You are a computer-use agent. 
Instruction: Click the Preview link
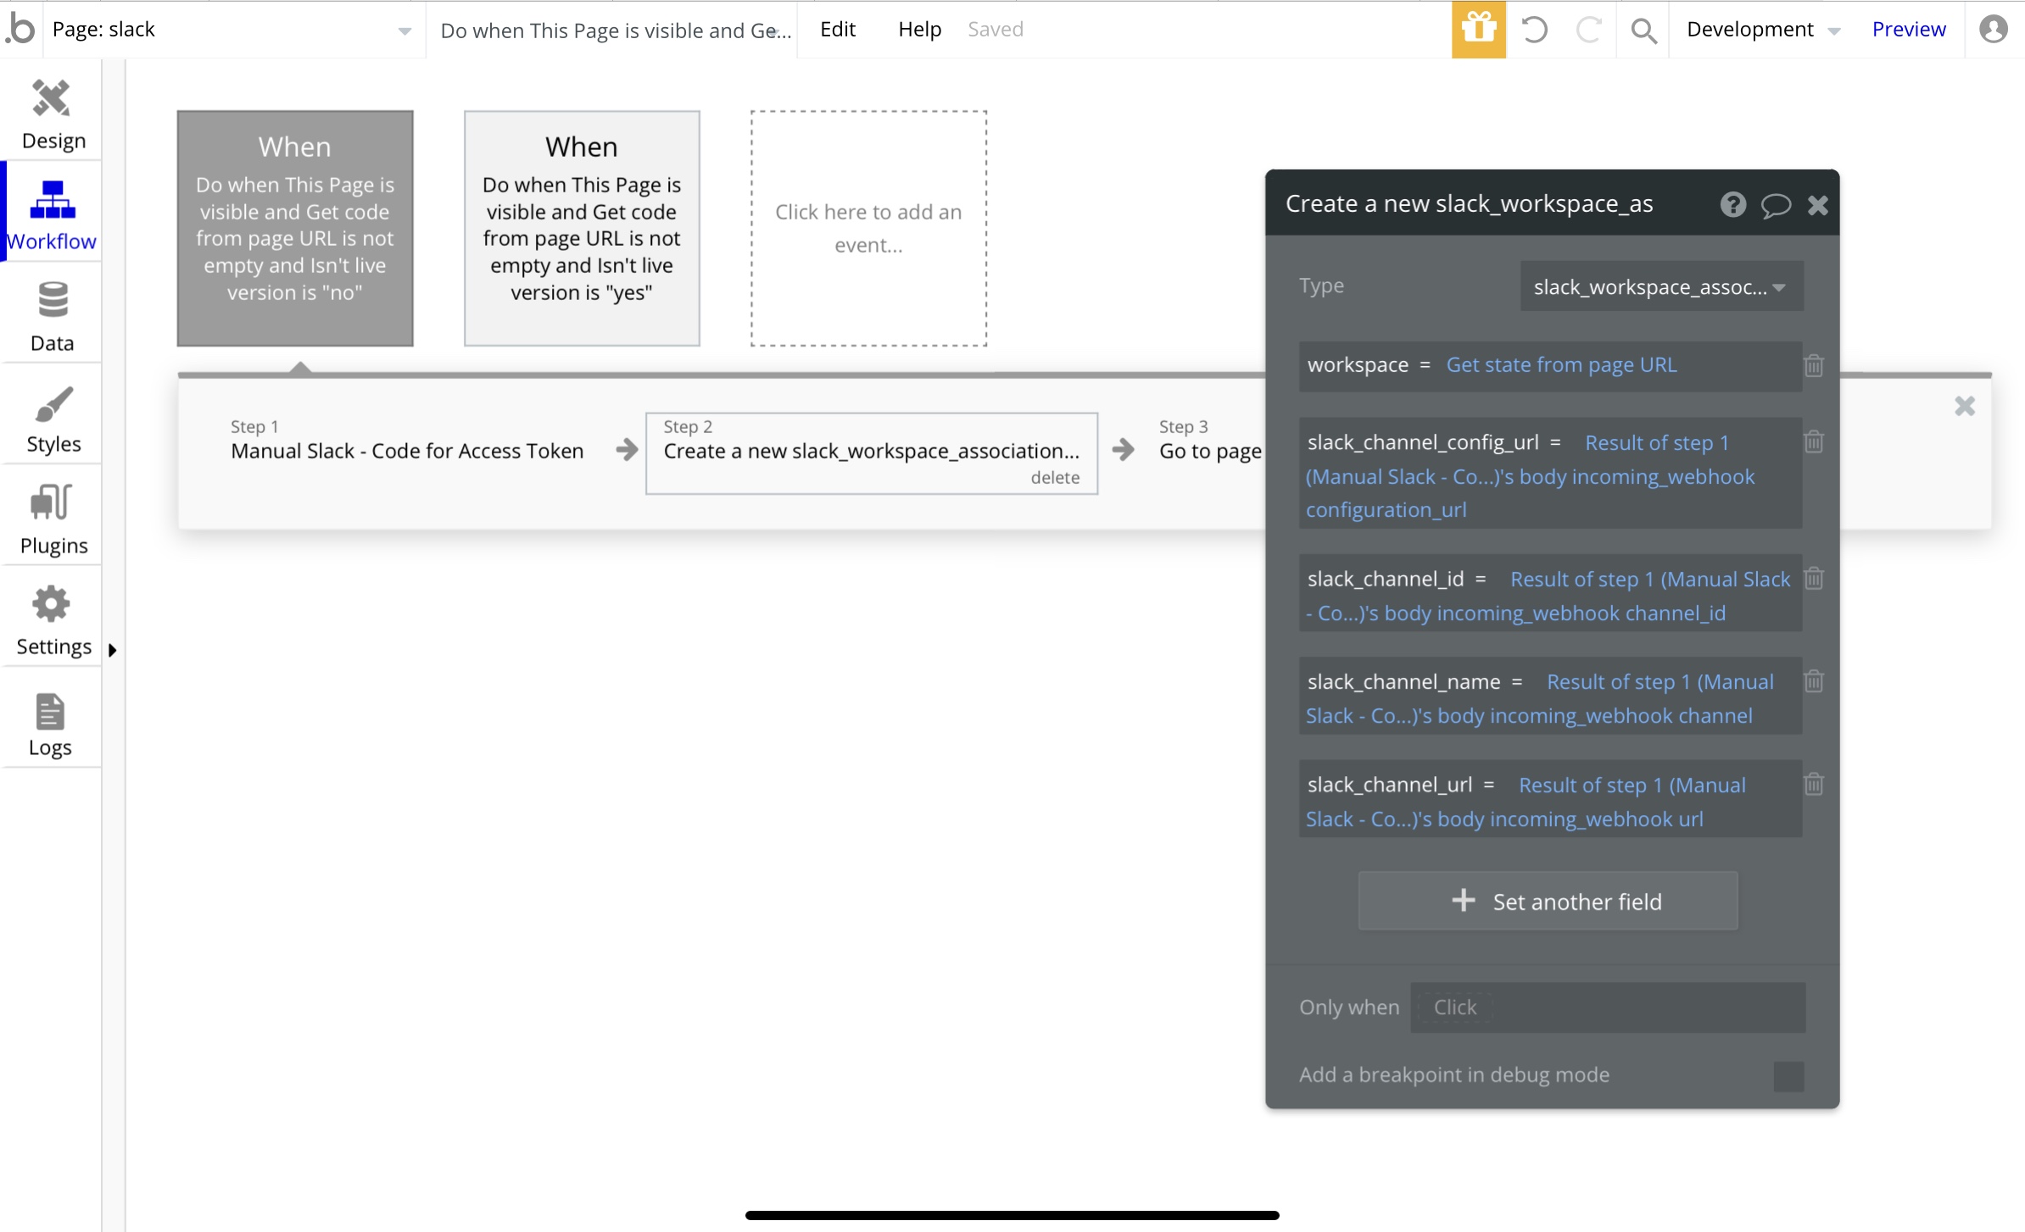[x=1908, y=30]
